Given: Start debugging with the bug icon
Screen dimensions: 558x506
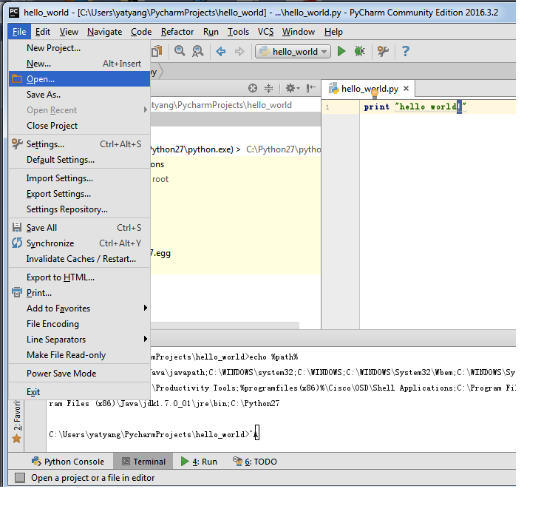Looking at the screenshot, I should pos(360,51).
